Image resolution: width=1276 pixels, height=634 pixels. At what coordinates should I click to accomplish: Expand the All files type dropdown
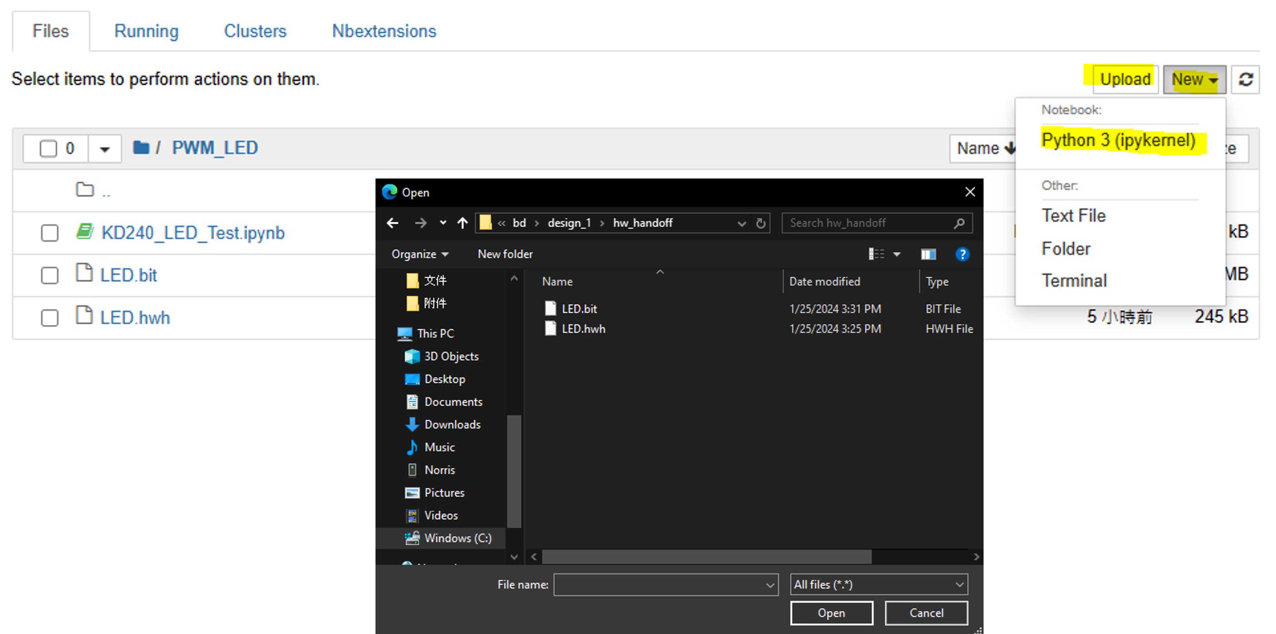pyautogui.click(x=879, y=585)
